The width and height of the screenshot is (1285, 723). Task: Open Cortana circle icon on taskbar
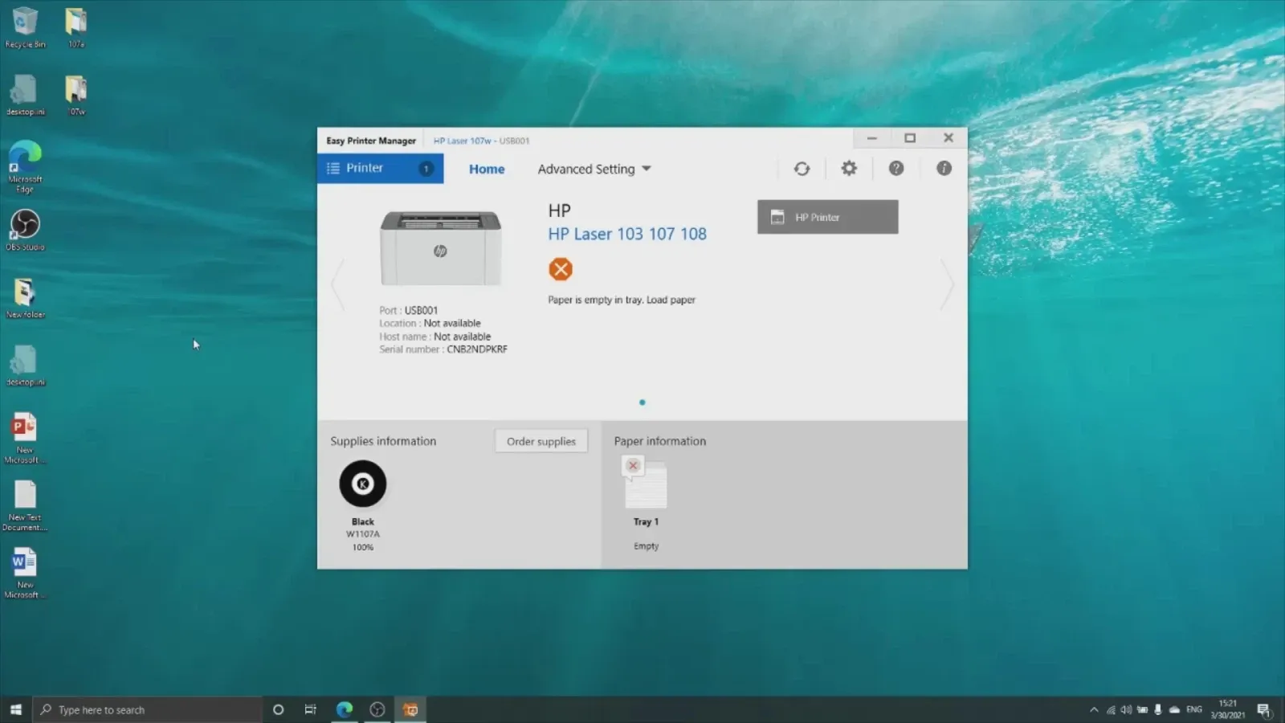click(x=278, y=709)
